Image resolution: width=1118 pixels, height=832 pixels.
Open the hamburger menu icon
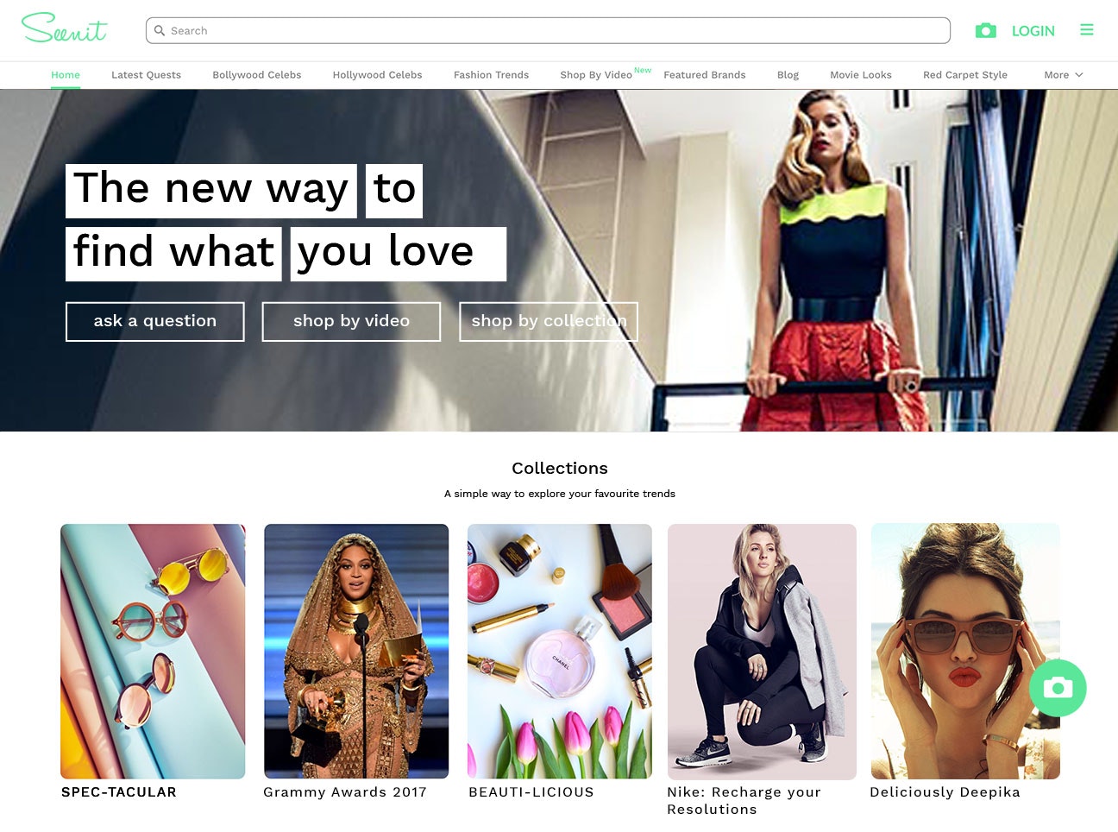coord(1087,29)
